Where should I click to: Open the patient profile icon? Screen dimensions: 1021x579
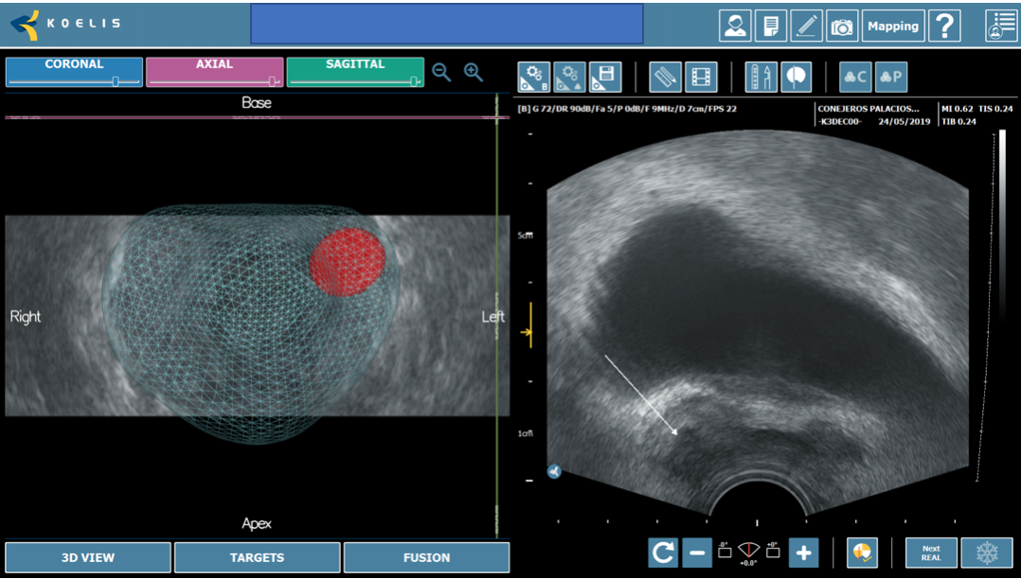pyautogui.click(x=735, y=26)
